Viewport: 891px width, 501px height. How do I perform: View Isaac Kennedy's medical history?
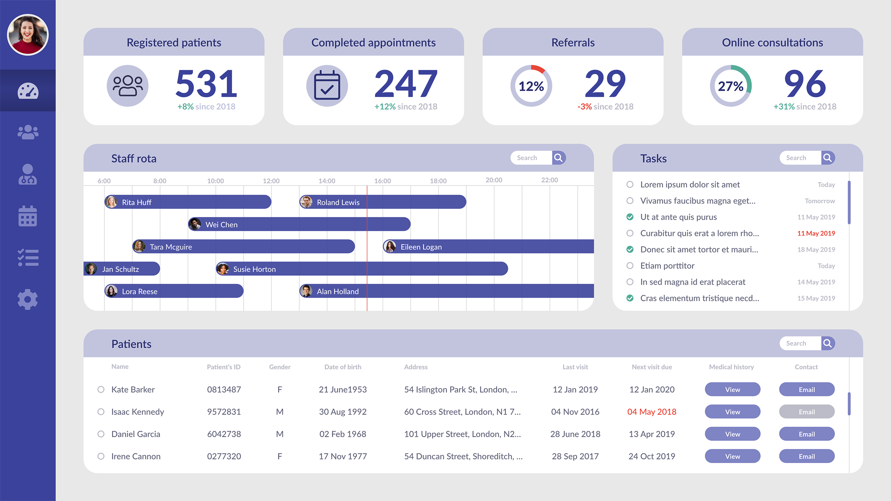point(732,412)
